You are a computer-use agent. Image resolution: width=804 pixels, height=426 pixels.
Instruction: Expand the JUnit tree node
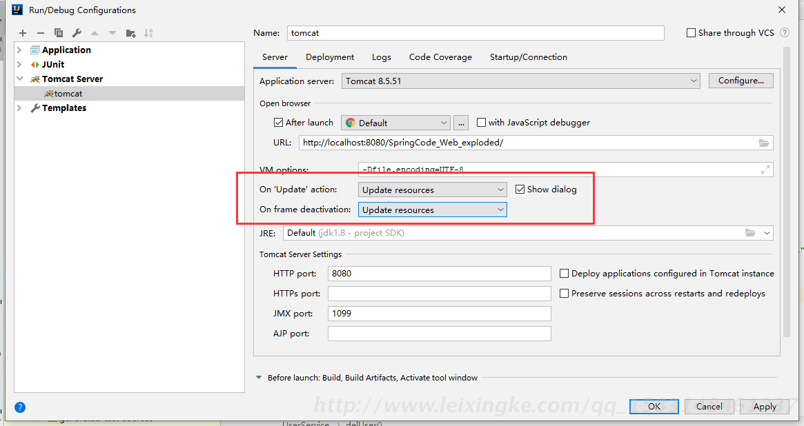click(19, 65)
